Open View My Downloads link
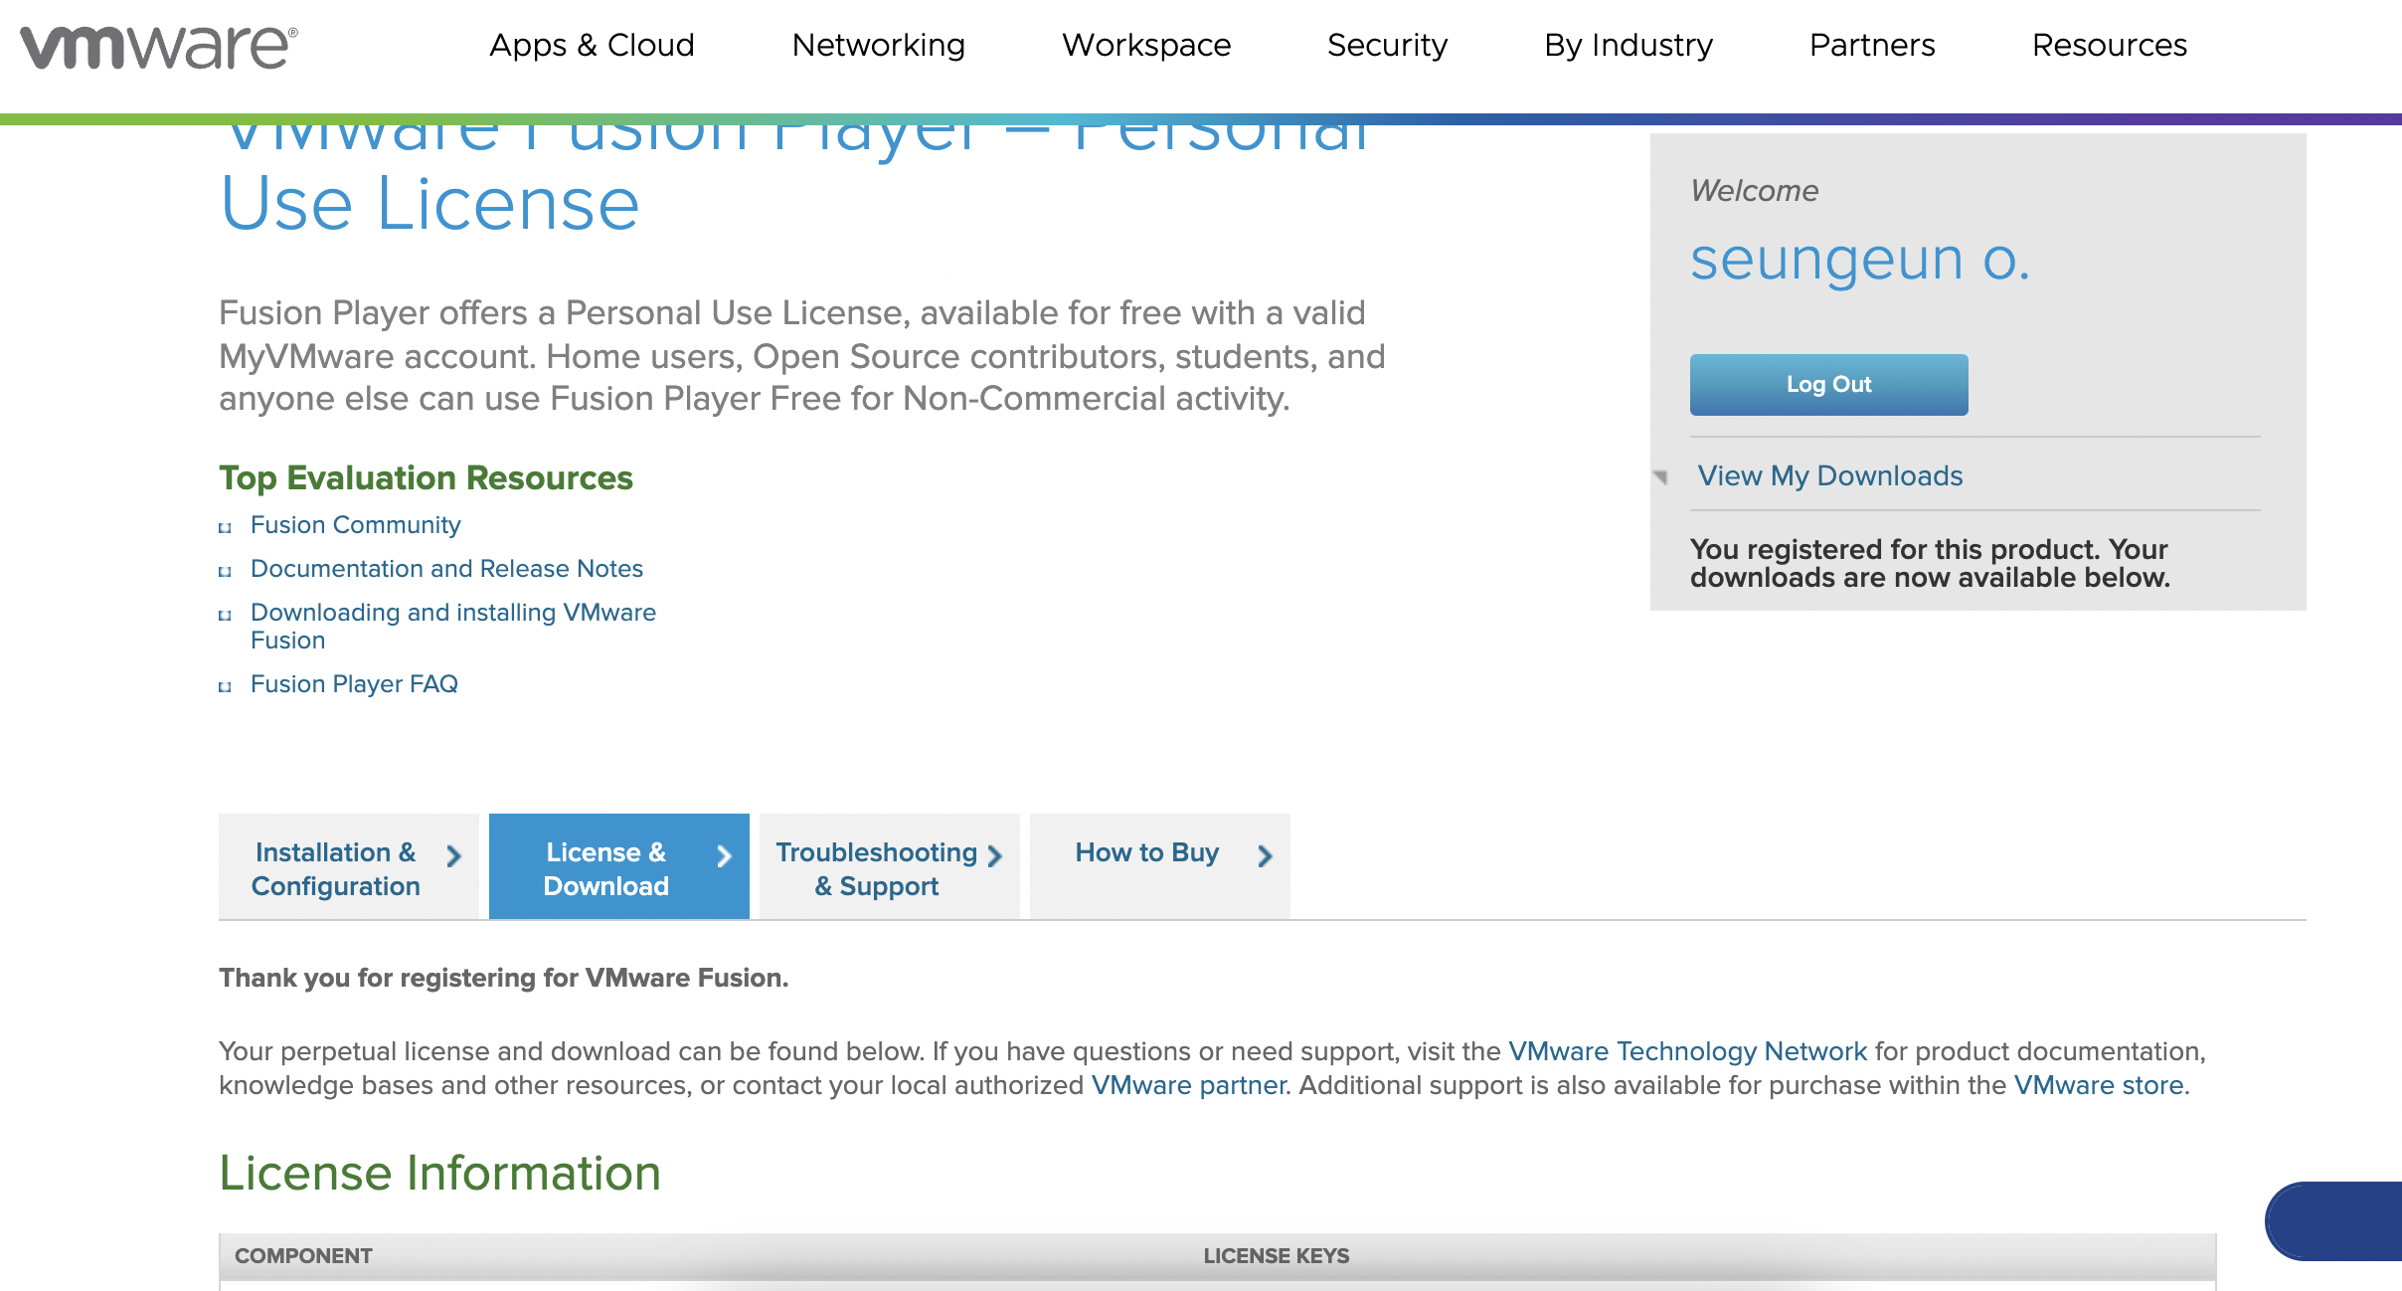2402x1291 pixels. click(1829, 476)
